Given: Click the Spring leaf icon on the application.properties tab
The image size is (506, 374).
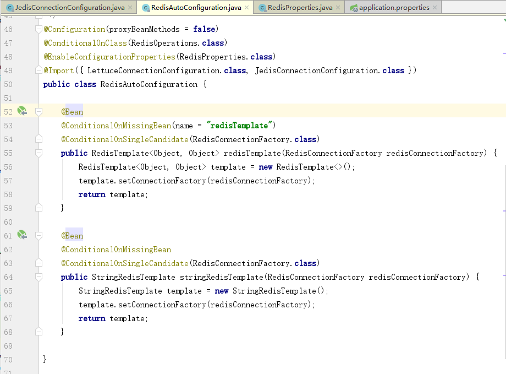Looking at the screenshot, I should pyautogui.click(x=354, y=8).
